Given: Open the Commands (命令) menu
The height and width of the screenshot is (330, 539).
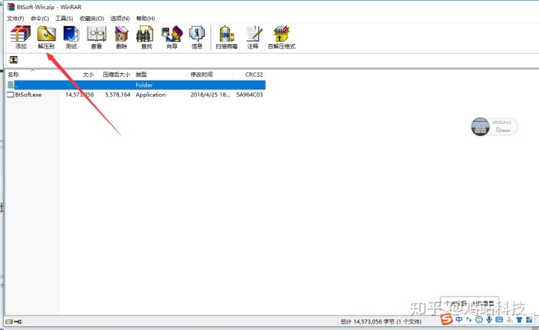Looking at the screenshot, I should (40, 19).
